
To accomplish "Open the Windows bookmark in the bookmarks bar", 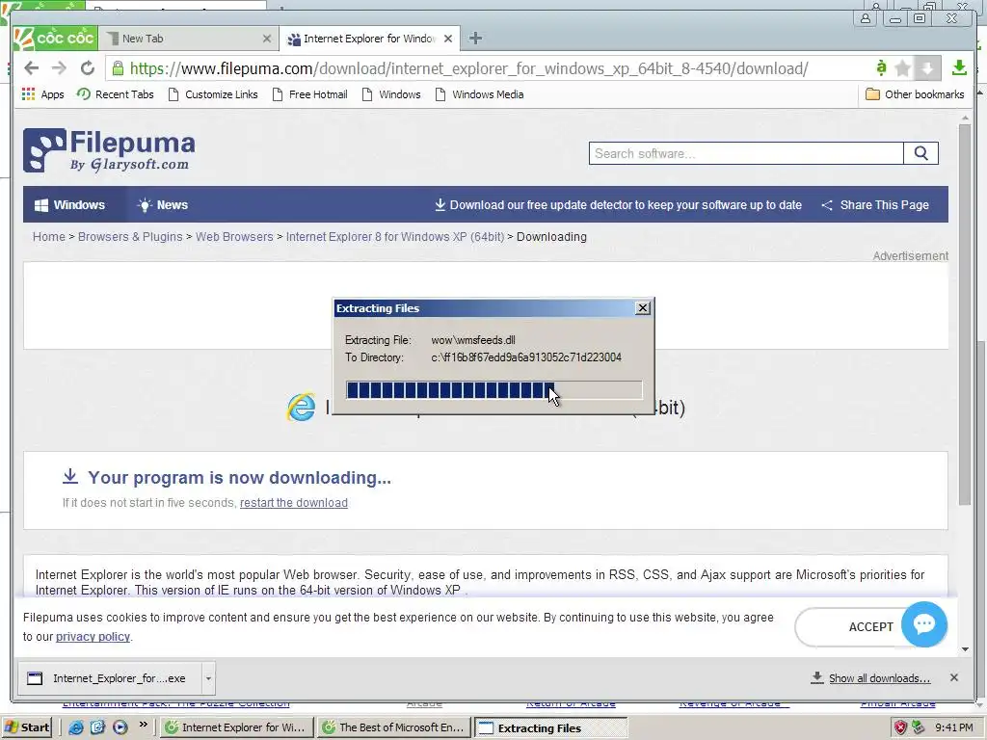I will click(x=391, y=94).
